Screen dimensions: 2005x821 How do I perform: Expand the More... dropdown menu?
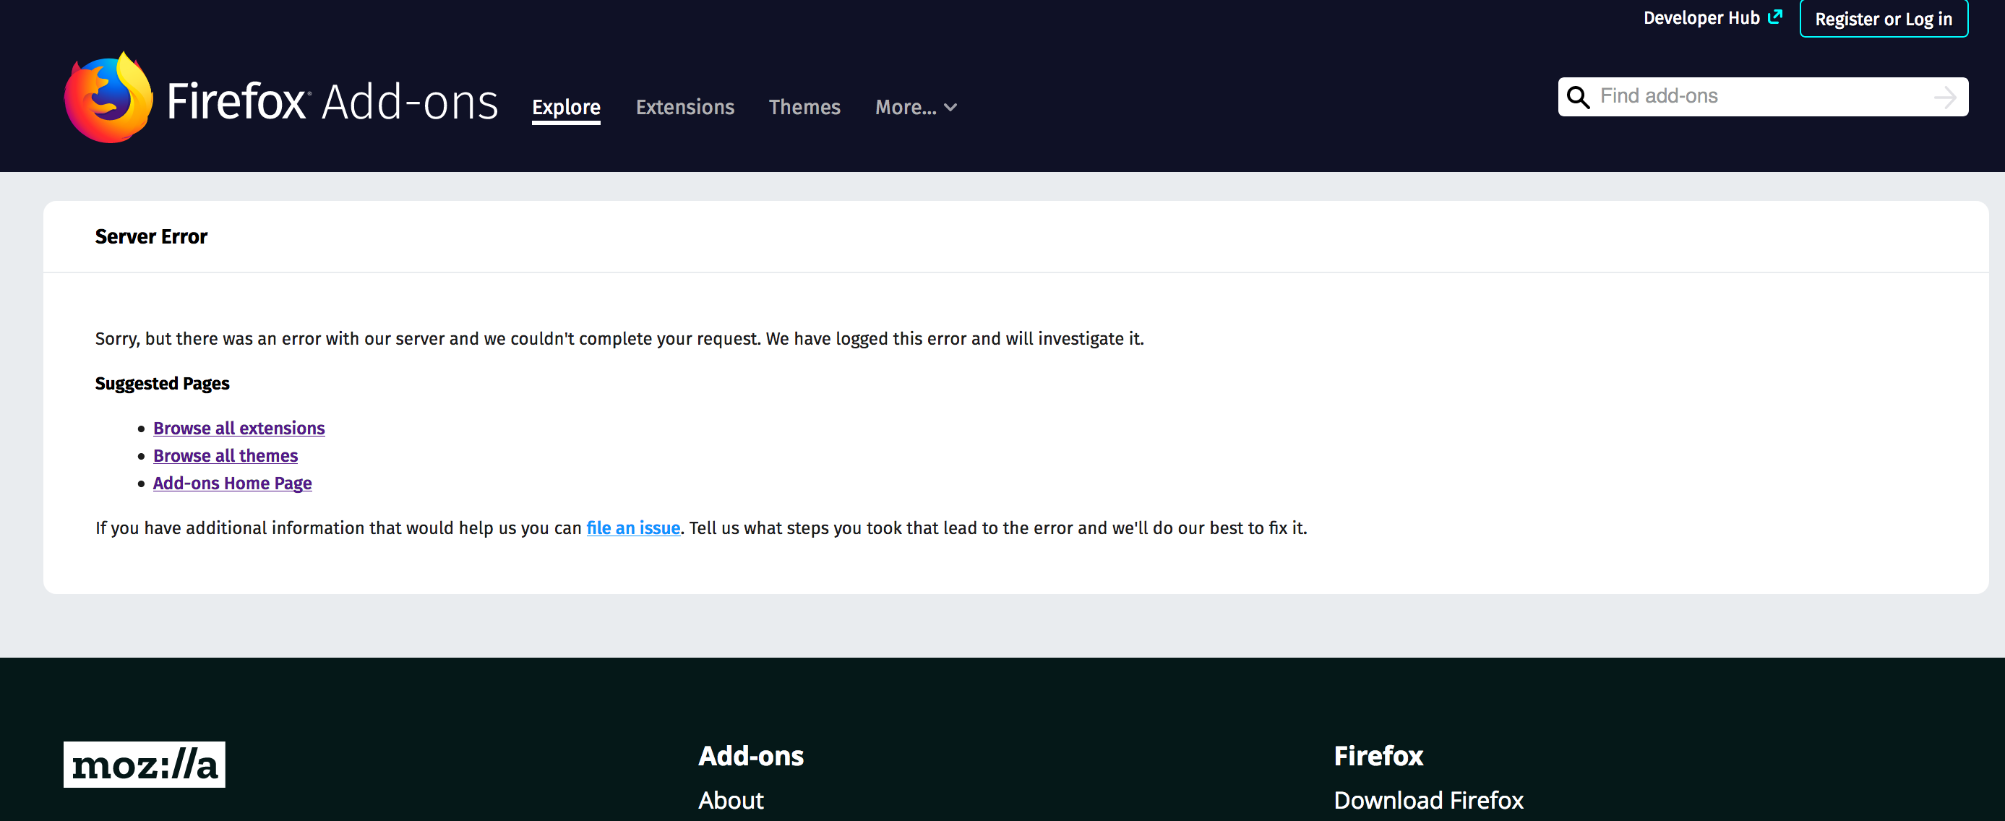point(915,108)
